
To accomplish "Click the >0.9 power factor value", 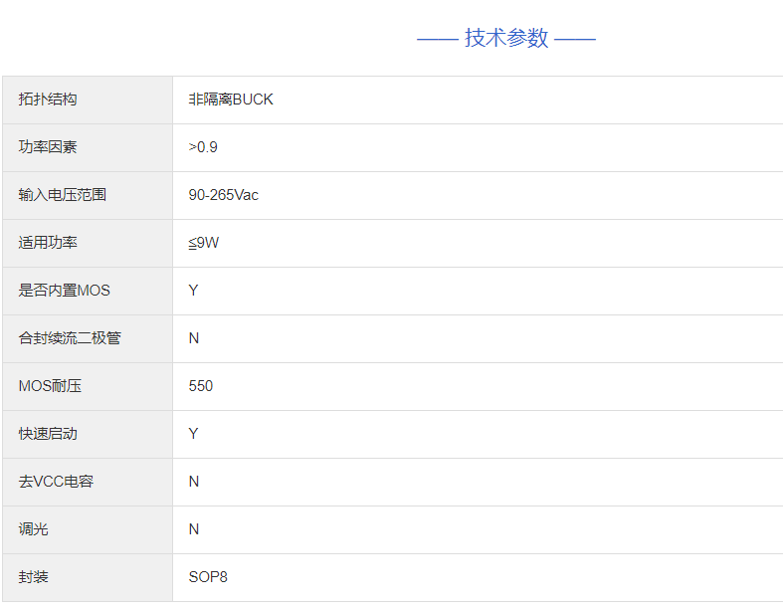I will click(203, 147).
